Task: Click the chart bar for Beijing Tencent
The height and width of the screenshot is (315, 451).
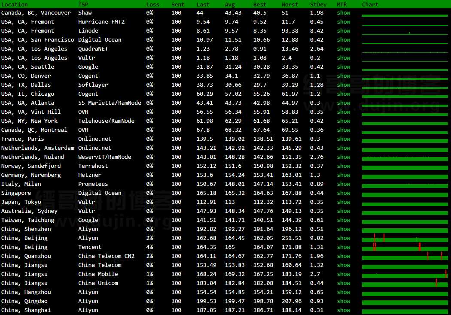Action: click(405, 247)
